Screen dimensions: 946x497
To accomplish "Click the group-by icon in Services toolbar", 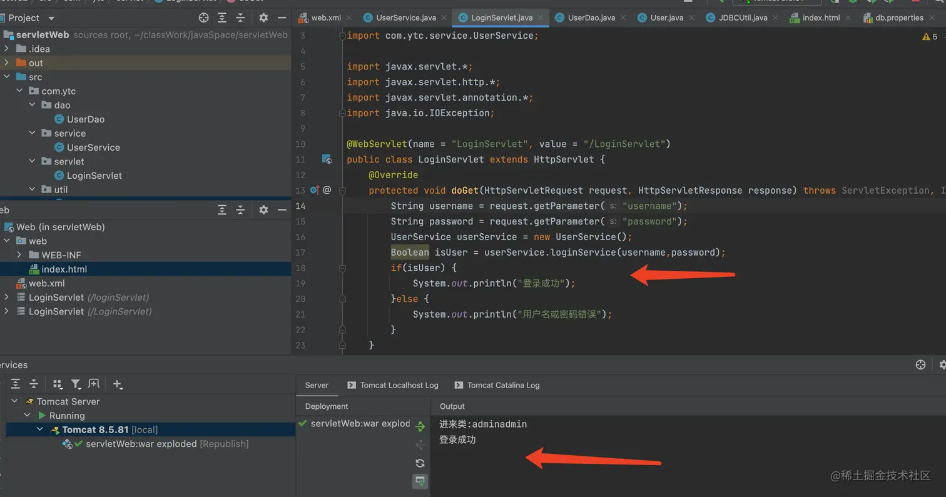I will tap(58, 384).
